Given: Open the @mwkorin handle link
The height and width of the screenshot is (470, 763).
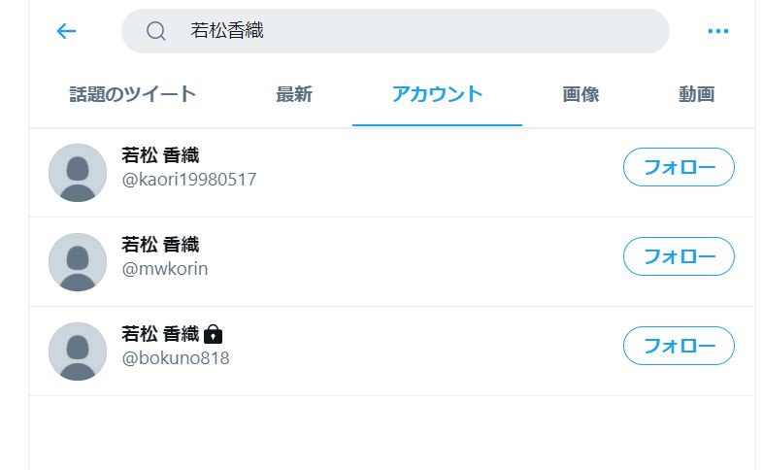Looking at the screenshot, I should click(x=165, y=269).
